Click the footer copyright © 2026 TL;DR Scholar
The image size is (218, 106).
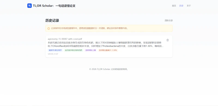(109, 69)
